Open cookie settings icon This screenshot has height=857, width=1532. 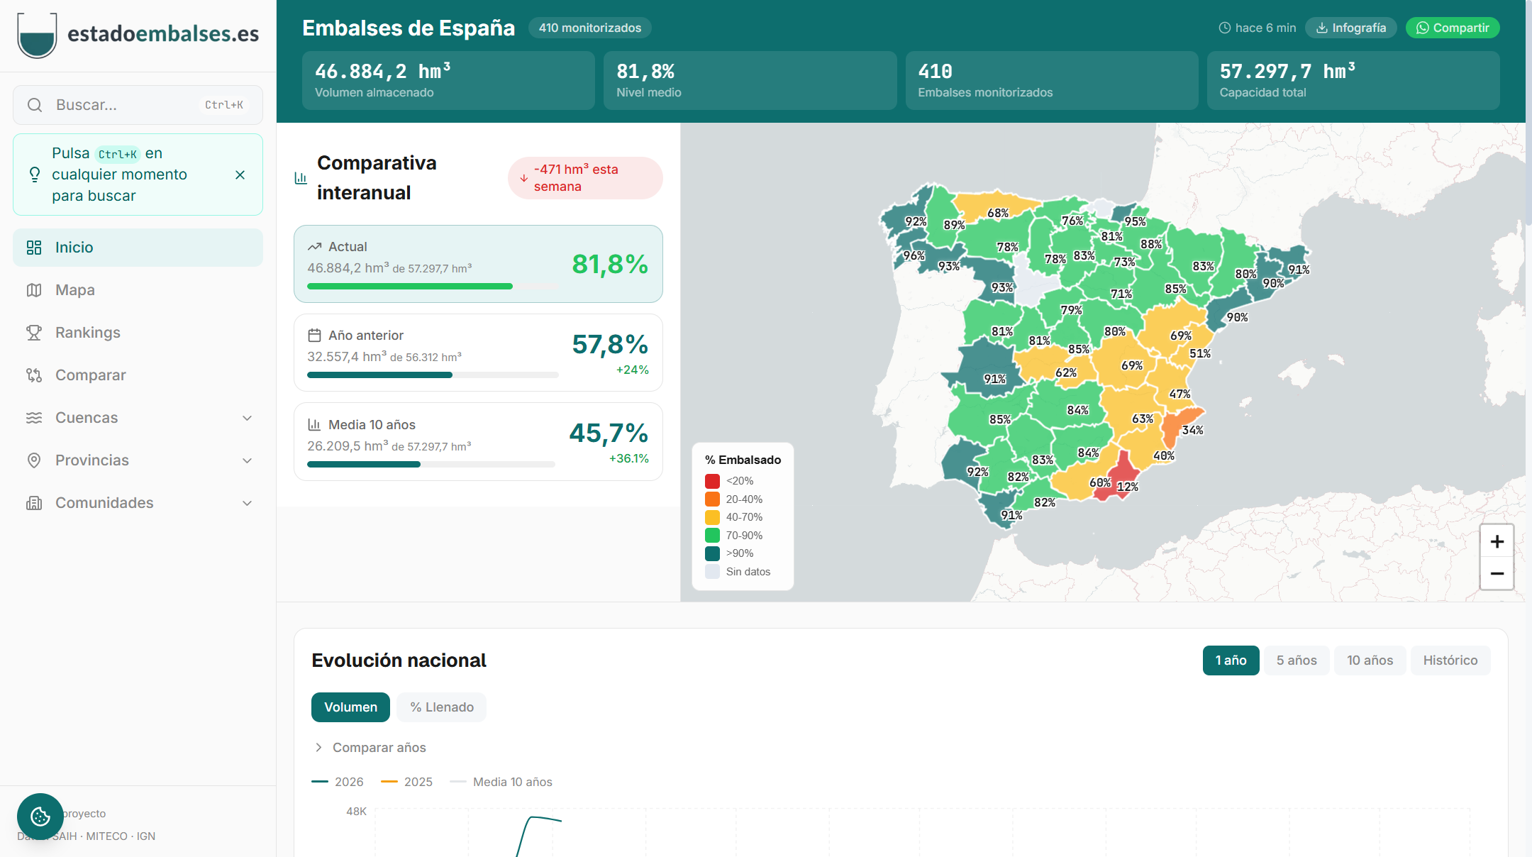point(40,817)
